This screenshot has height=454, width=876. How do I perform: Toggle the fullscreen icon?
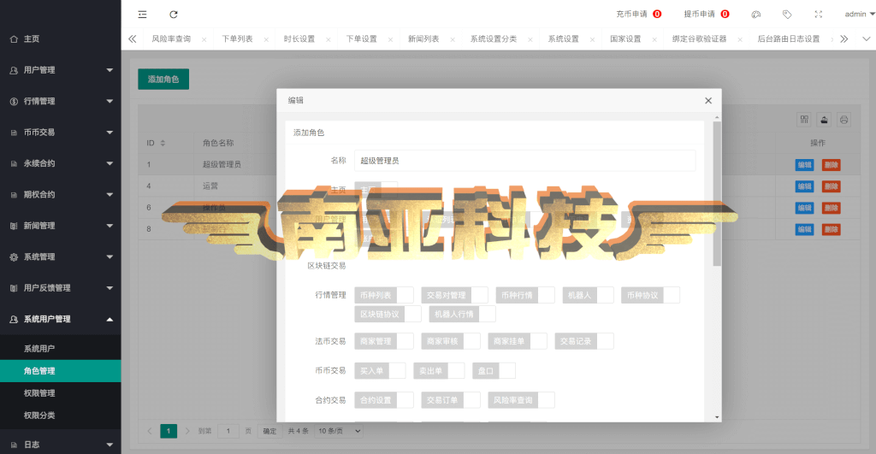tap(819, 15)
